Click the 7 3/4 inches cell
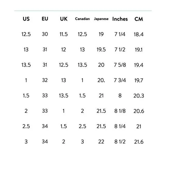Viewport: 177px width, 177px height. (120, 80)
